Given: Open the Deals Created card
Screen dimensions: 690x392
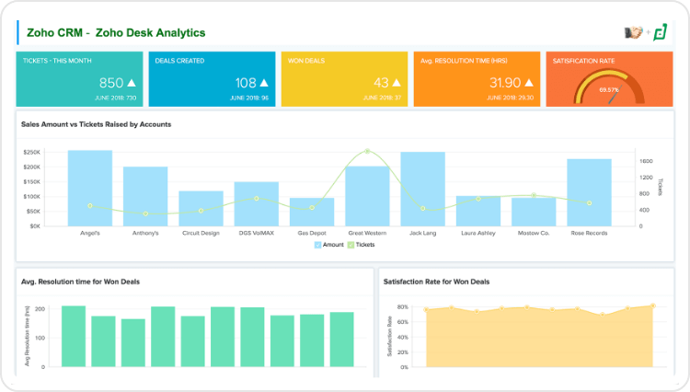Looking at the screenshot, I should [x=211, y=78].
